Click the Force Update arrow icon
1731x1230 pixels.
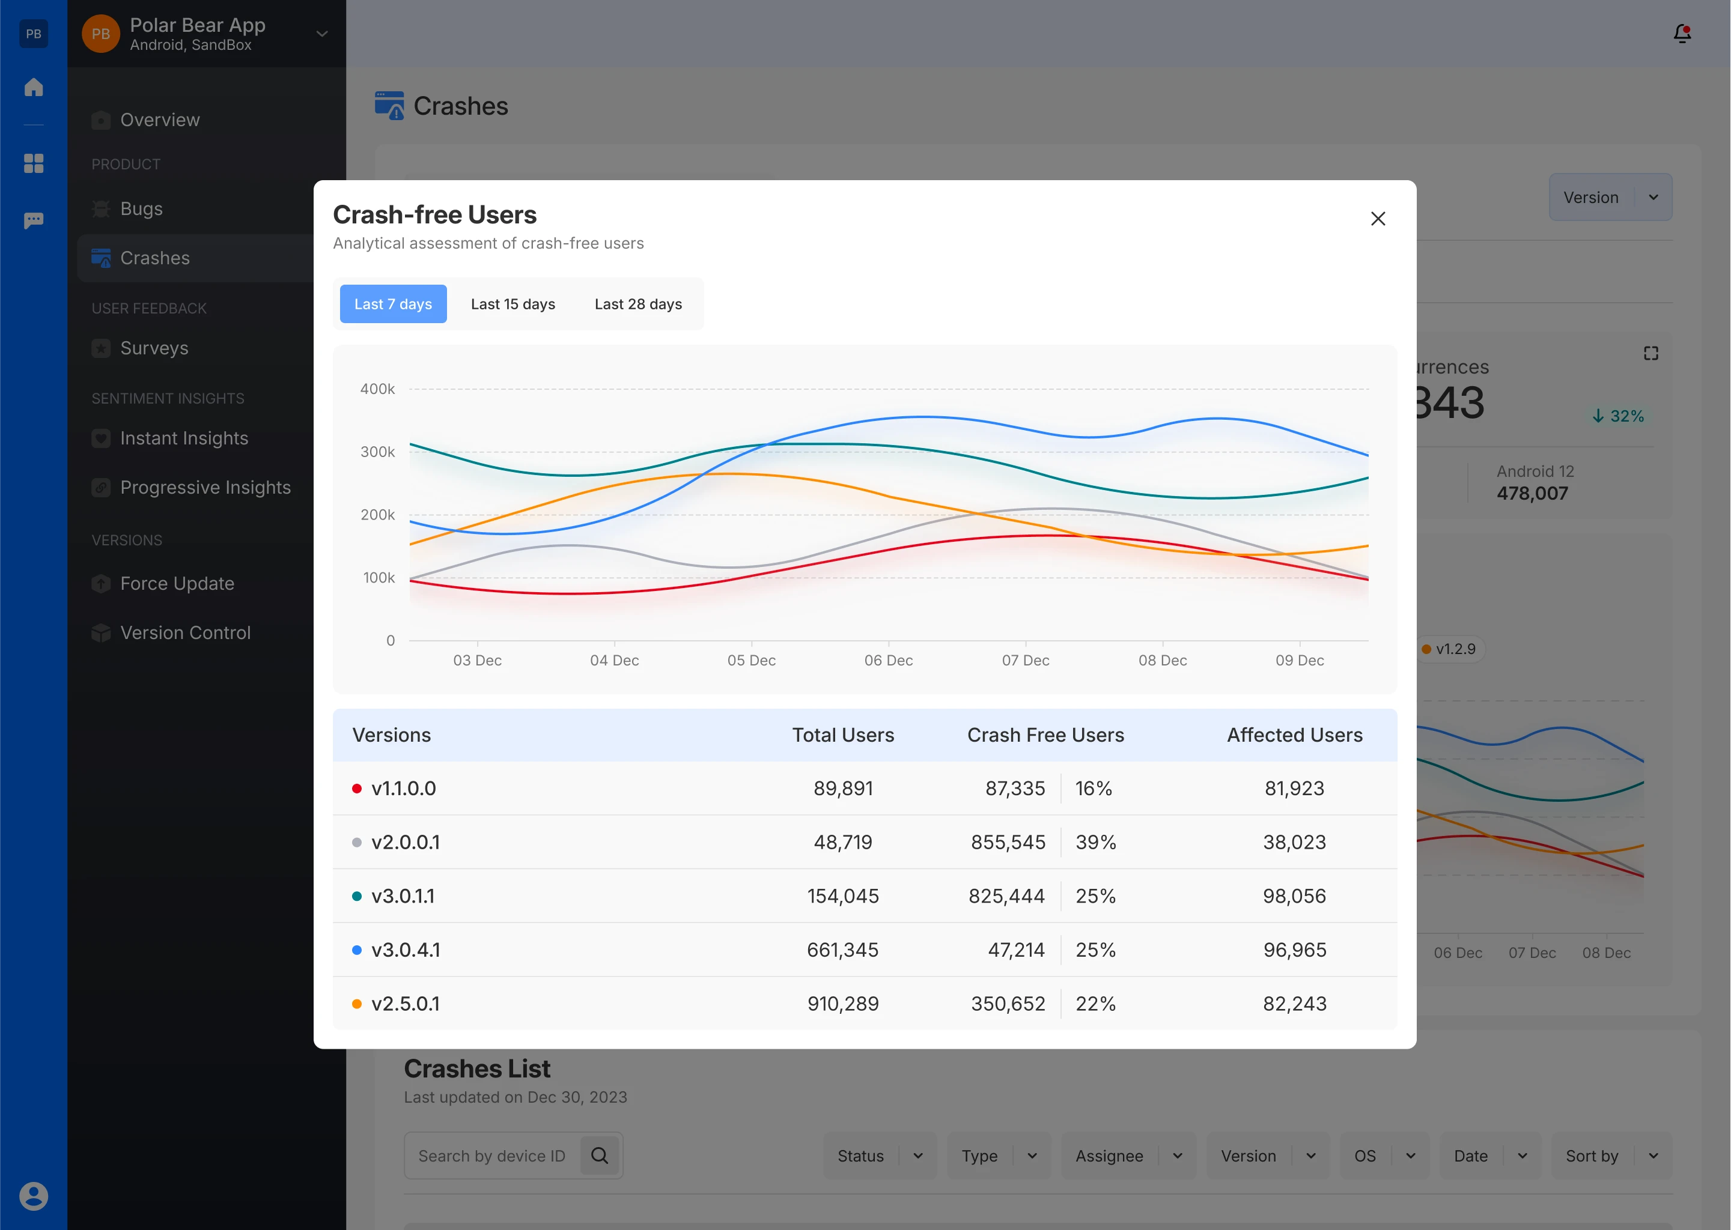101,584
